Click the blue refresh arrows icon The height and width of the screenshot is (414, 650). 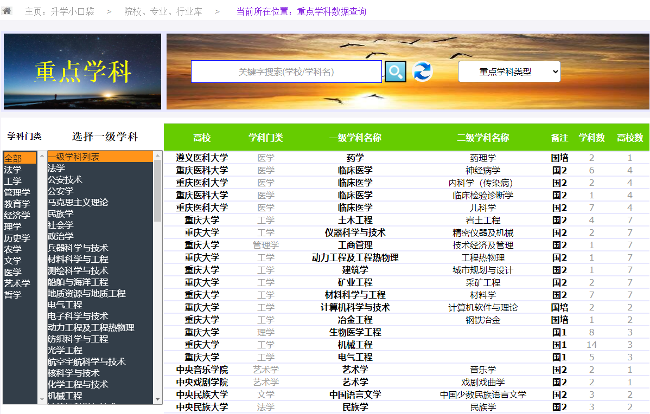point(422,72)
